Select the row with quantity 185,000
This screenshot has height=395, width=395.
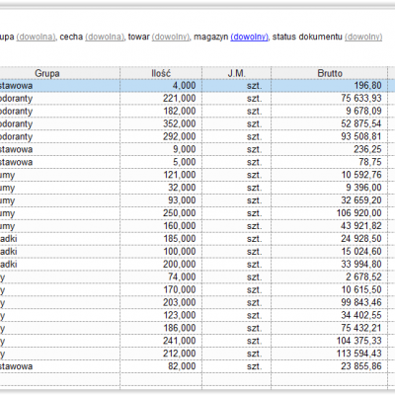[197, 239]
